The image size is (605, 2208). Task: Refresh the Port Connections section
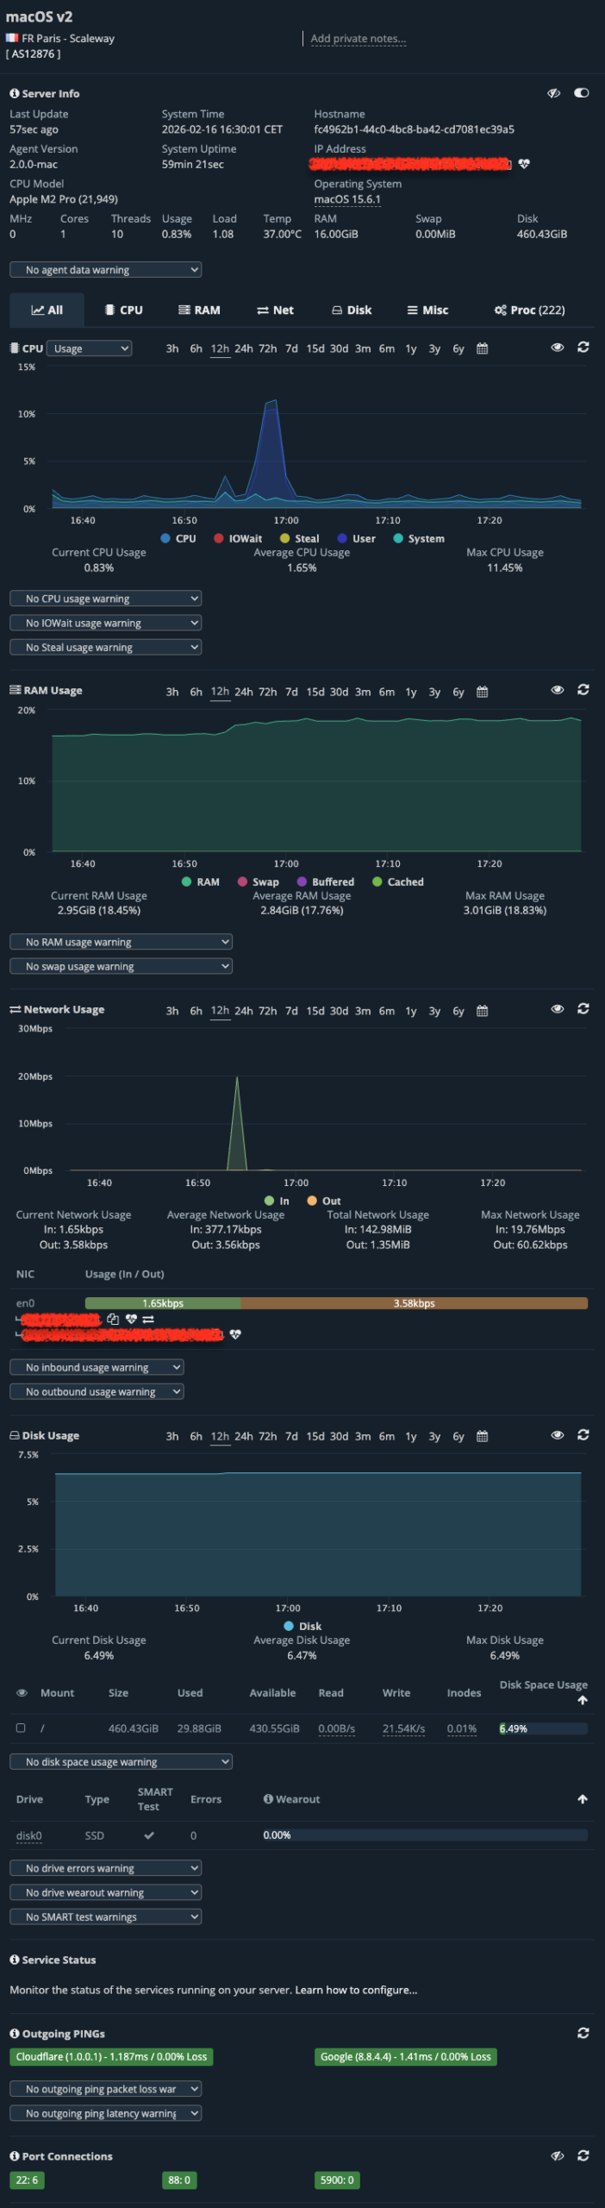[x=583, y=2155]
